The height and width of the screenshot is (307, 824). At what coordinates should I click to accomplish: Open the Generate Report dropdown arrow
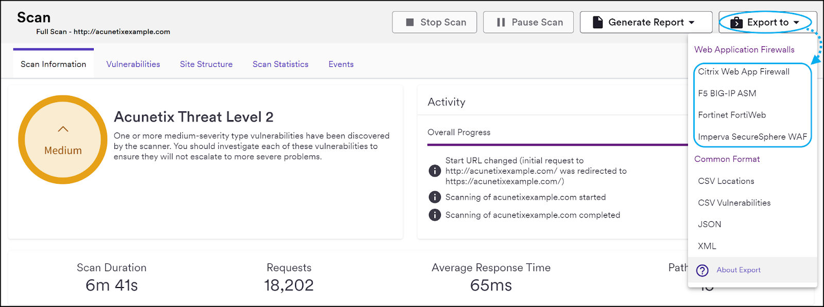tap(692, 23)
